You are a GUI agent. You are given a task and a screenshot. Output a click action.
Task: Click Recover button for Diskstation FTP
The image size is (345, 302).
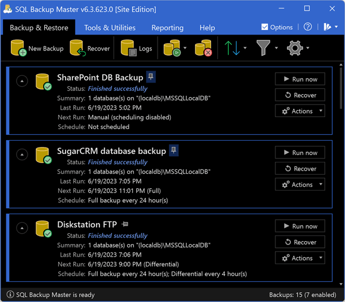point(300,242)
